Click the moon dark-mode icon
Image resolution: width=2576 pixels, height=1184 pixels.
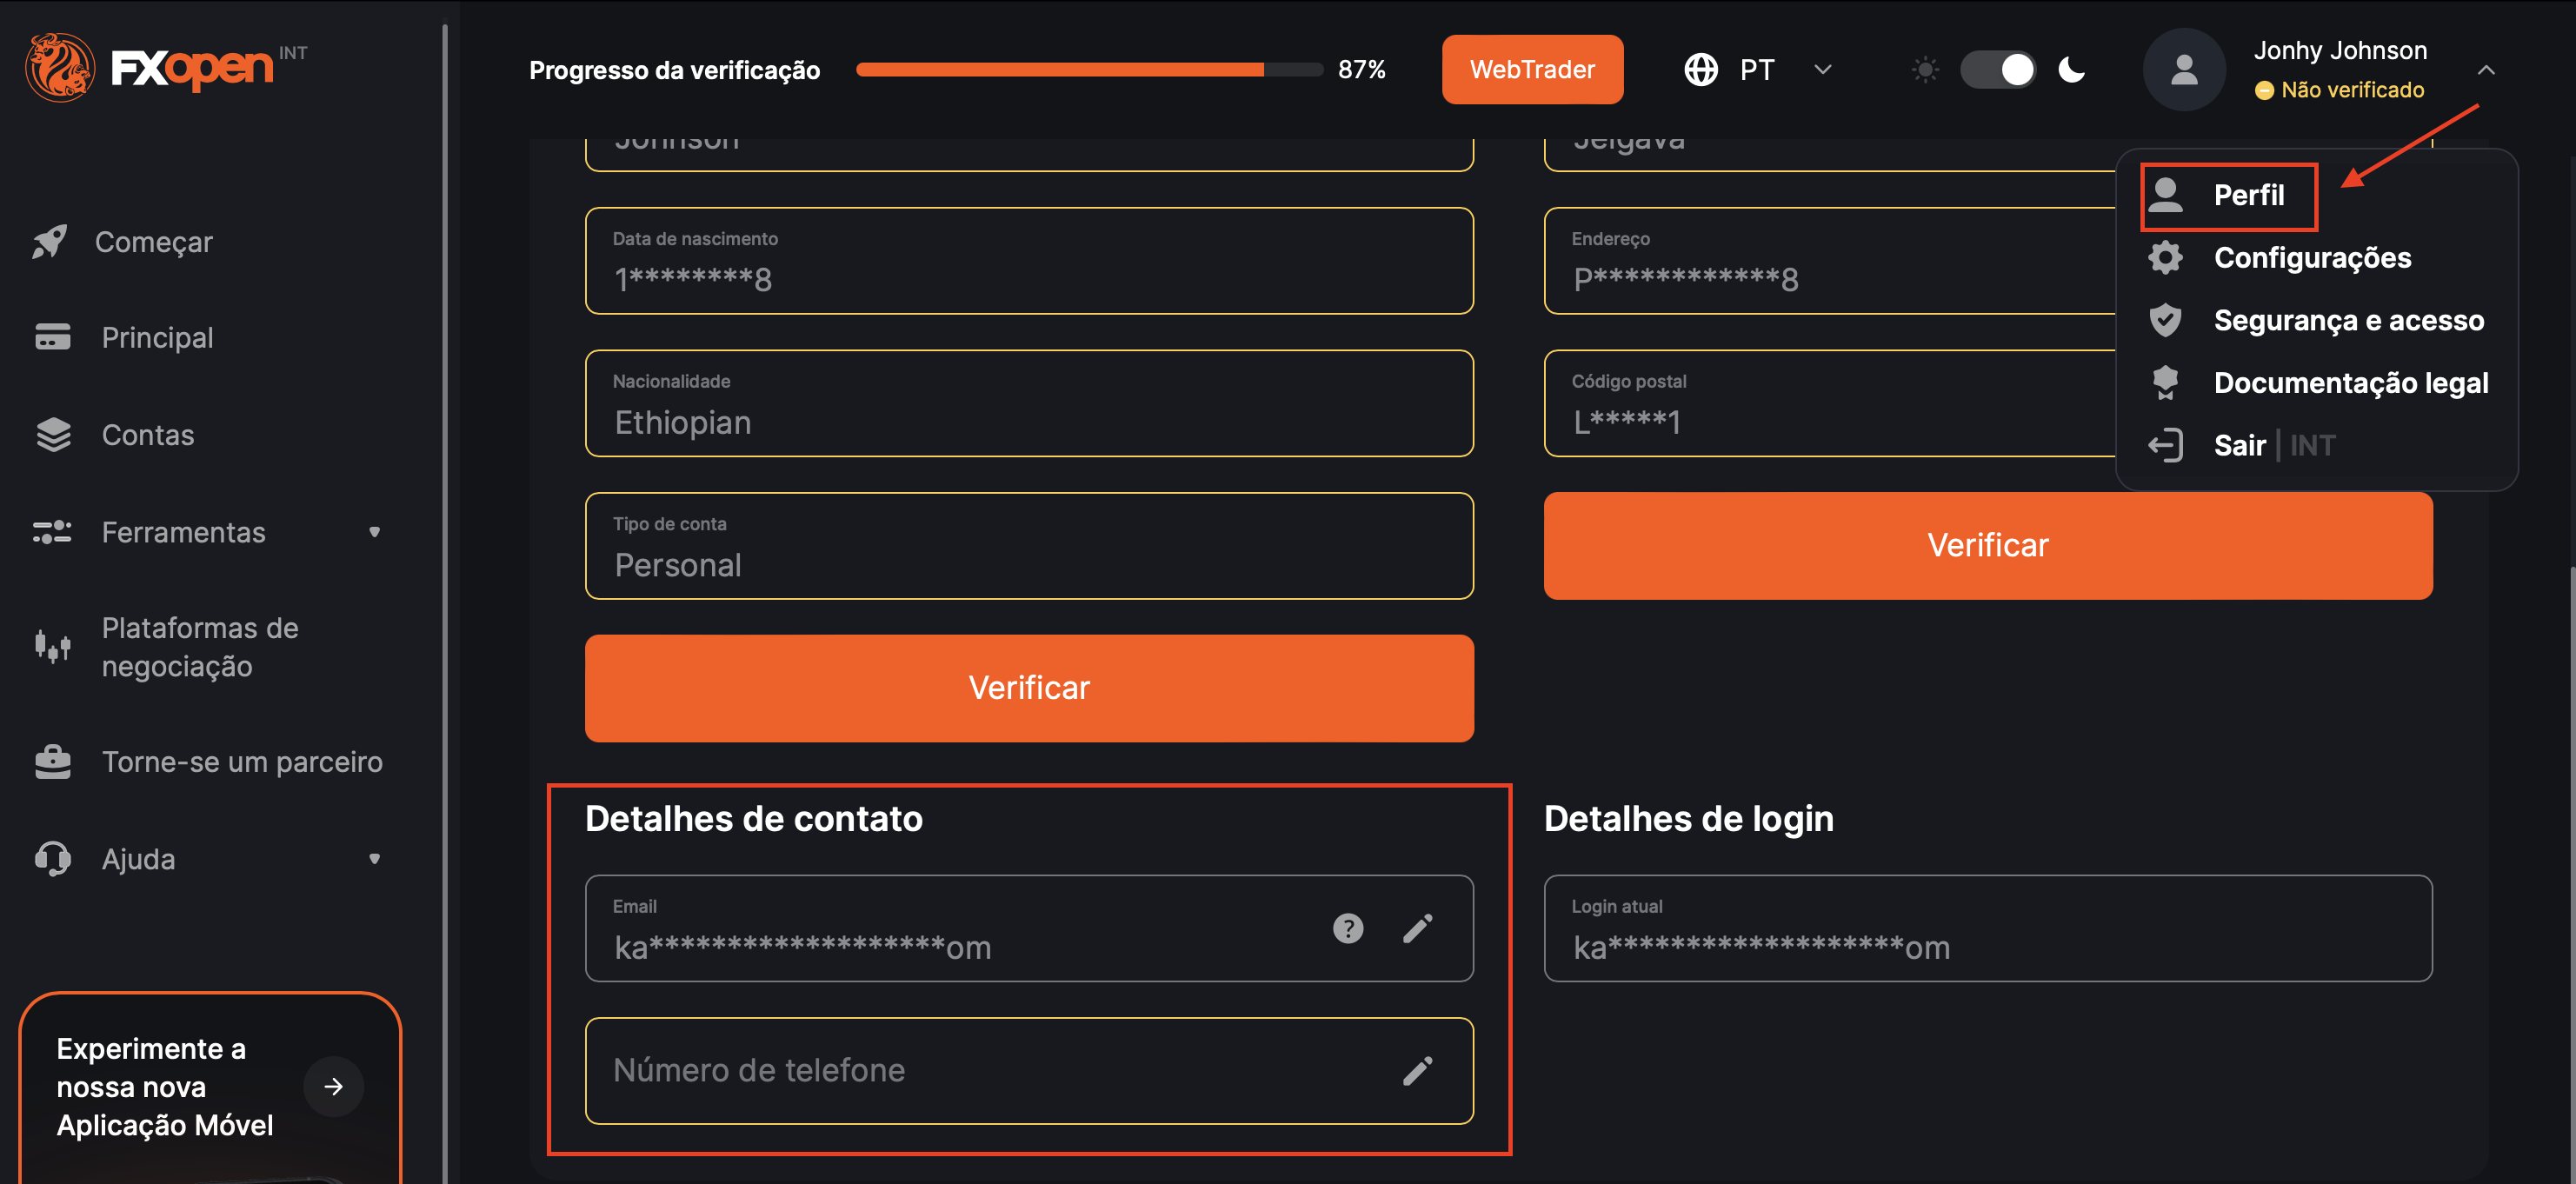2071,69
